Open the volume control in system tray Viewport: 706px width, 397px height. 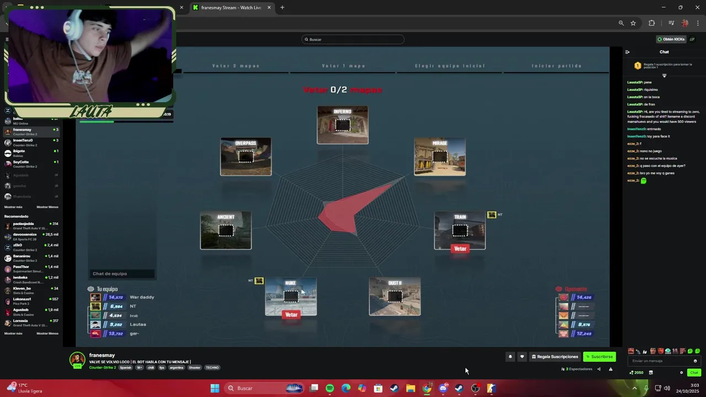tap(667, 388)
